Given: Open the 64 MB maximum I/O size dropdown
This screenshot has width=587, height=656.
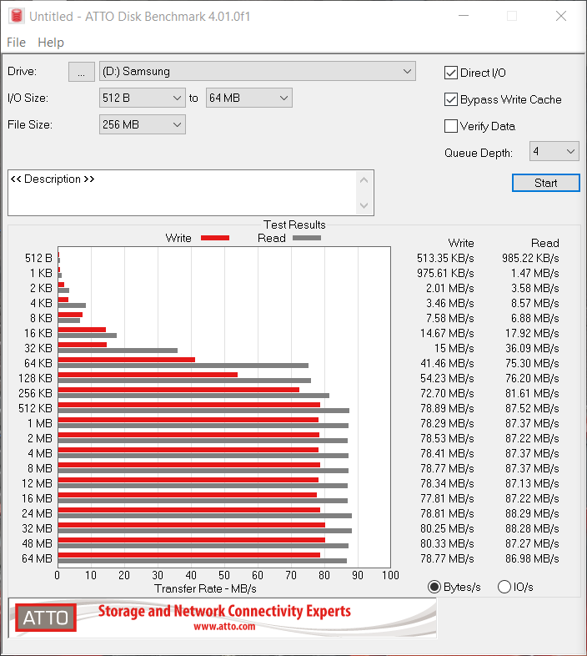Looking at the screenshot, I should pos(248,98).
